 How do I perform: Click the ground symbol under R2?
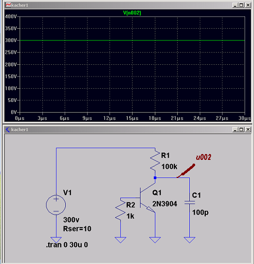(120, 240)
